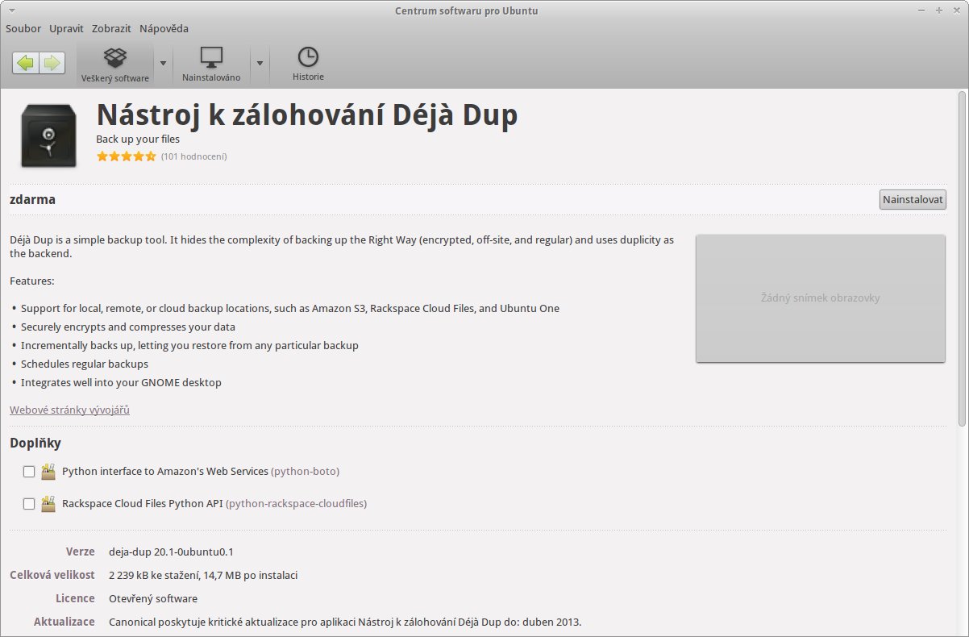Open the Historie view
This screenshot has width=969, height=637.
tap(308, 65)
